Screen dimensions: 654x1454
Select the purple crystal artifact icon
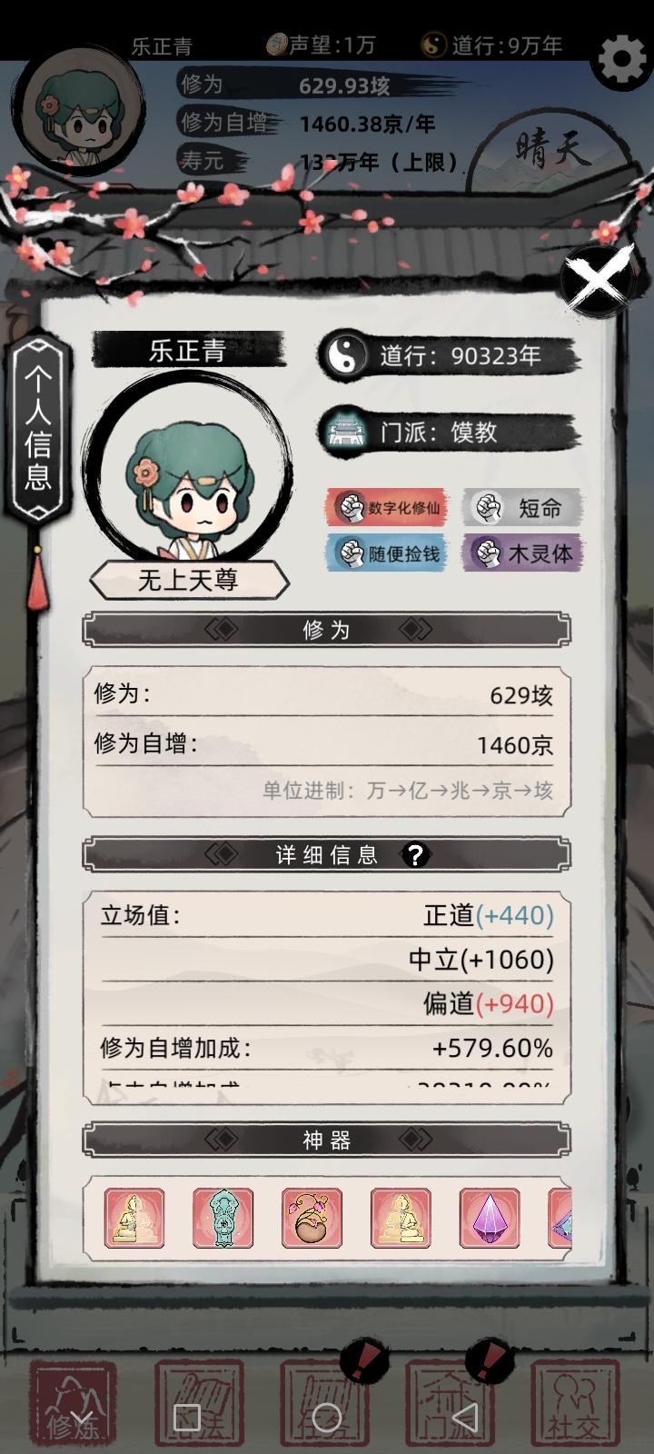490,1218
